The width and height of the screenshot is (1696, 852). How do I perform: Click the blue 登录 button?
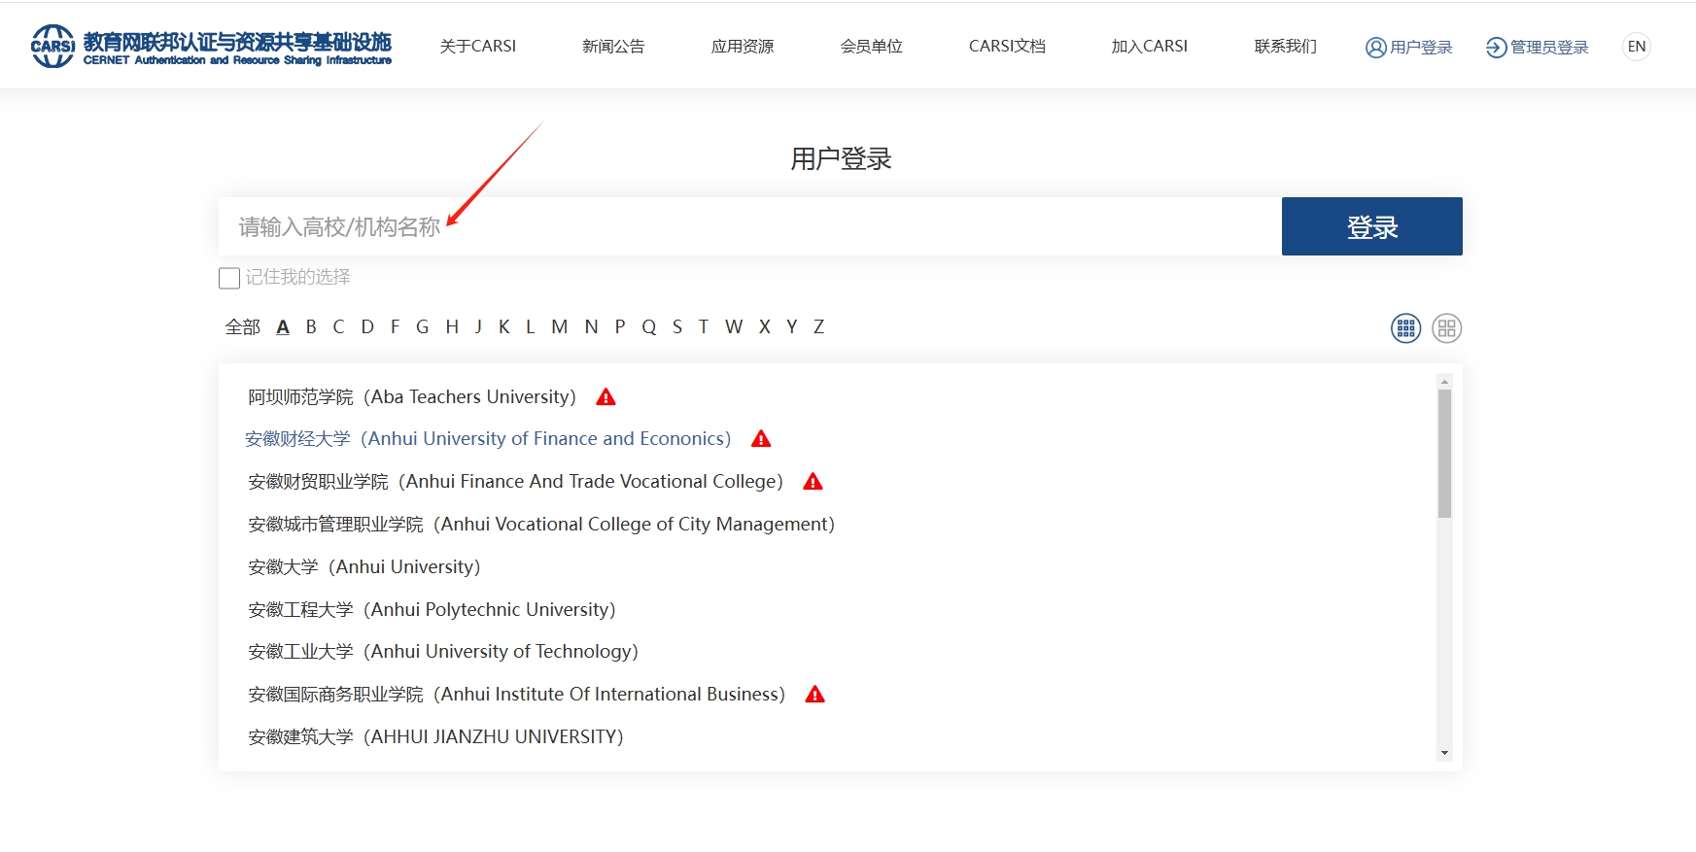(x=1372, y=226)
